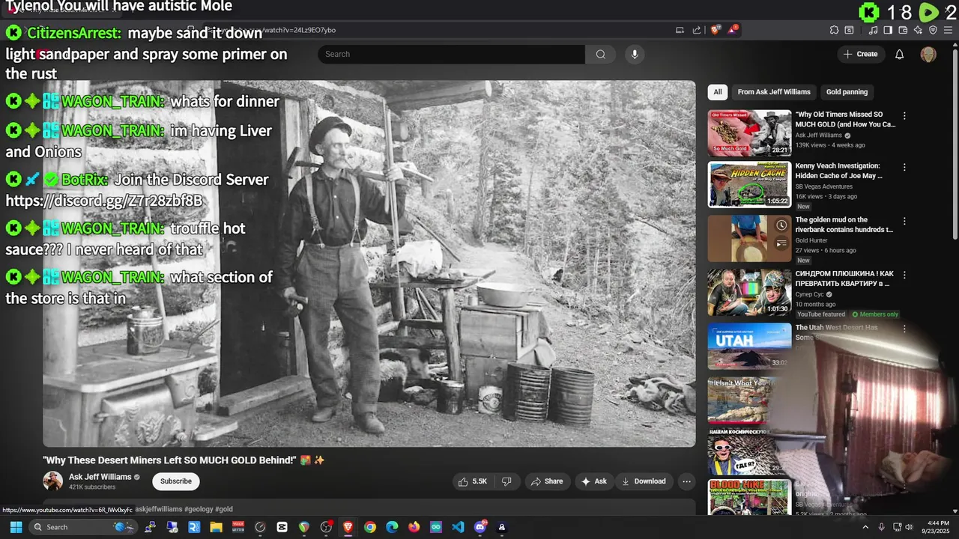The height and width of the screenshot is (539, 959).
Task: Click the Discord invite link in chat overlay
Action: coord(103,201)
